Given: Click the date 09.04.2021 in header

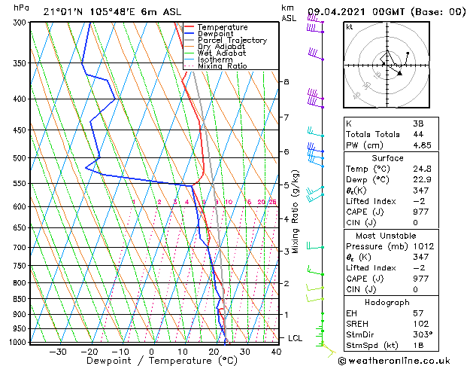Looking at the screenshot, I should 336,12.
